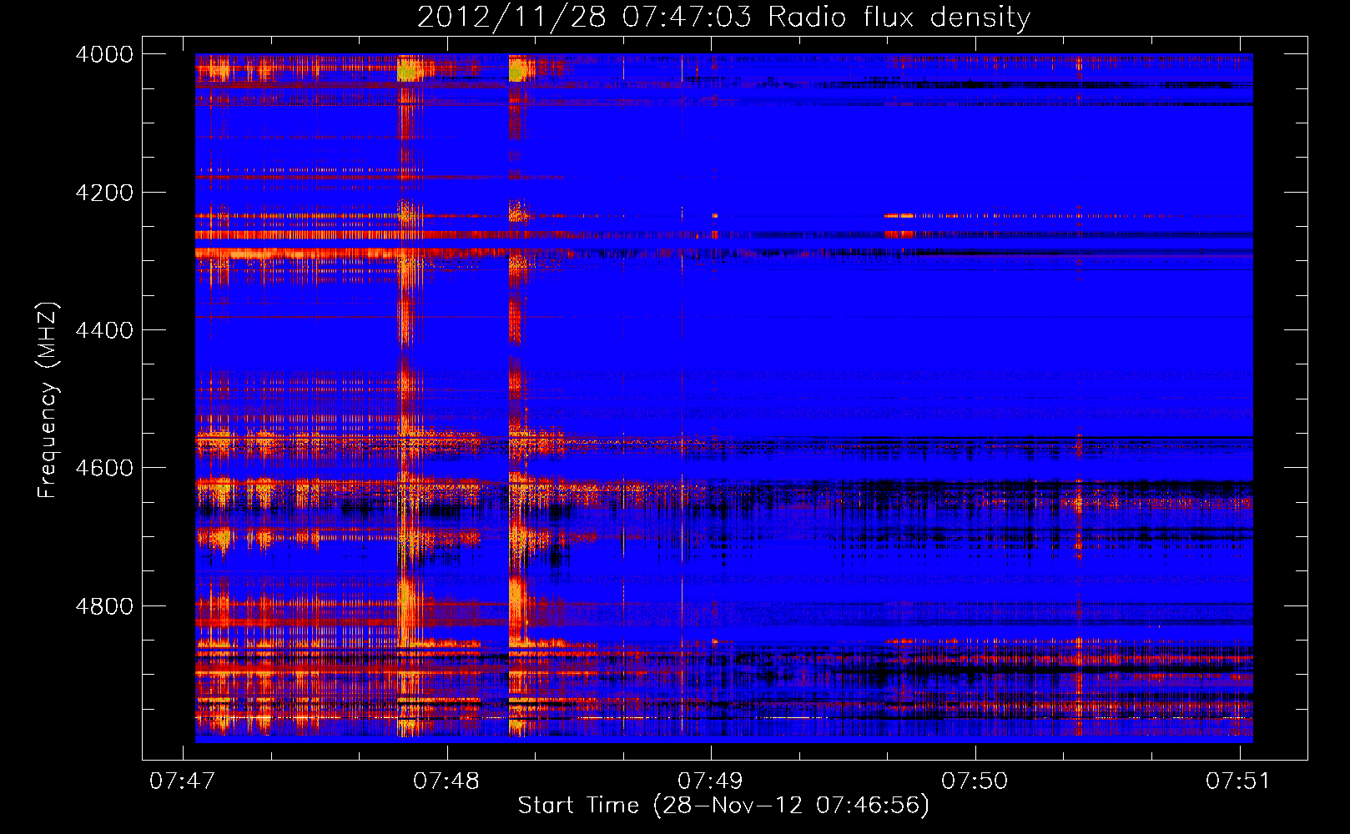Click the plot title "2012/11/28 07:47:03 Radio flux density"
1350x834 pixels.
point(723,17)
